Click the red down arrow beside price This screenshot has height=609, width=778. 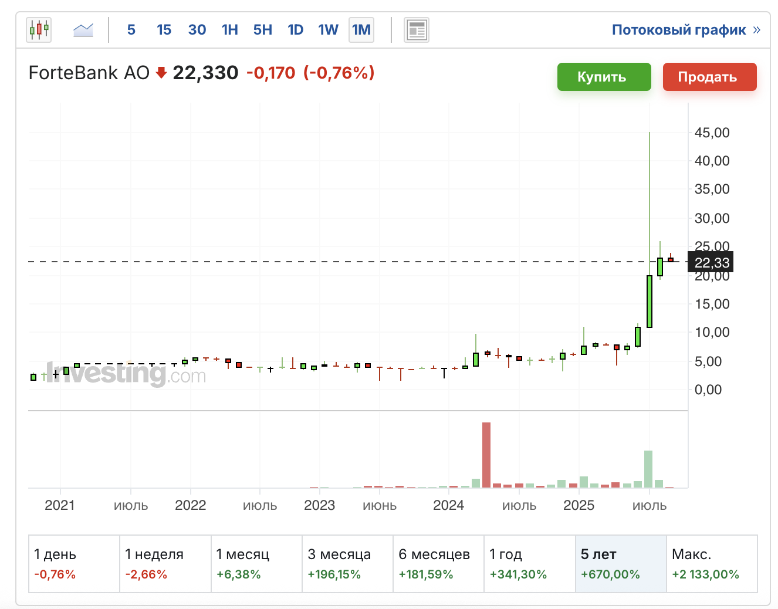click(x=161, y=73)
